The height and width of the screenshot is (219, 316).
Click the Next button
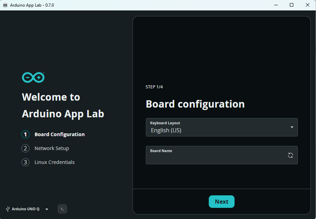click(x=221, y=201)
